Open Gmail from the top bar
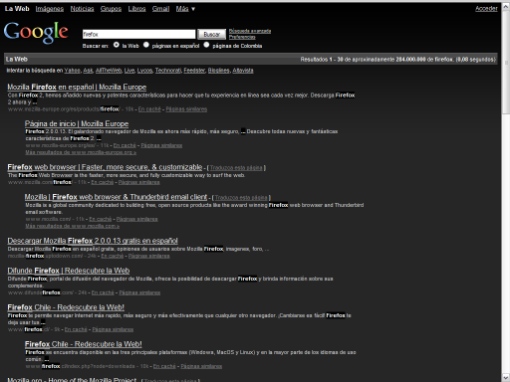This screenshot has width=510, height=382. [160, 9]
